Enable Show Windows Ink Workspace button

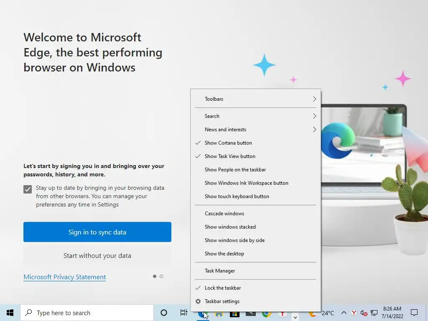[x=255, y=183]
